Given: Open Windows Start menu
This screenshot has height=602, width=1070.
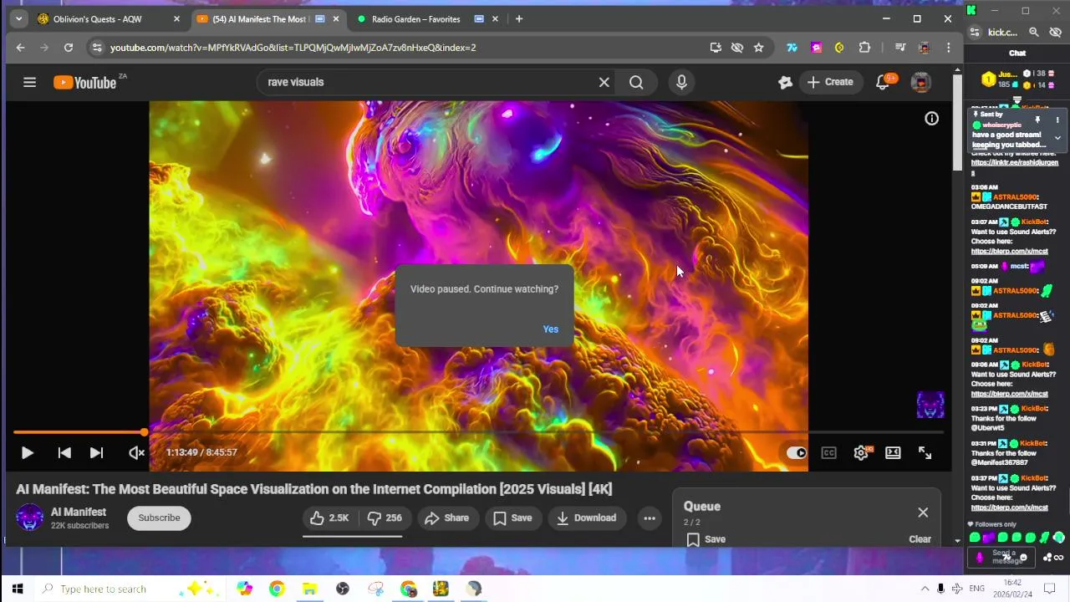Looking at the screenshot, I should click(17, 589).
